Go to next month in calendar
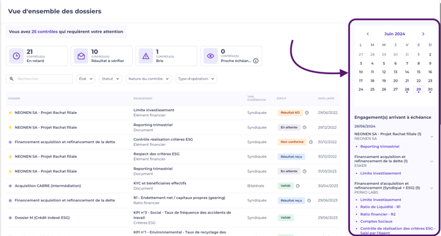This screenshot has width=441, height=236. click(423, 34)
